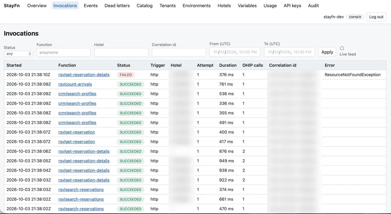Open rsv/get-reservation-details with 938 ms duration
Image resolution: width=391 pixels, height=214 pixels.
84,170
